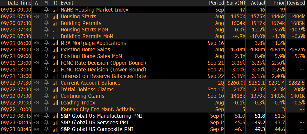Click the bell icon for NAHB Housing Market Index
The width and height of the screenshot is (307, 134).
46,10
